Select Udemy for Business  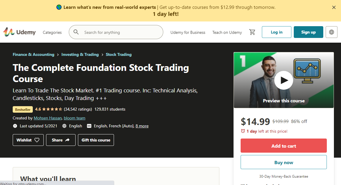[x=188, y=32]
